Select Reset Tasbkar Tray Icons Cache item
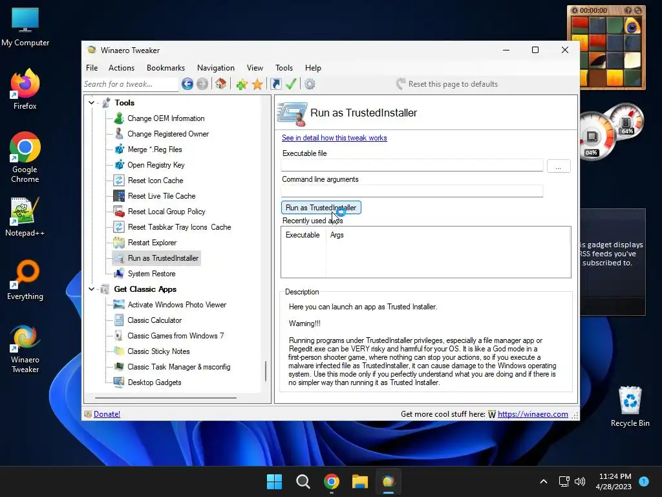Viewport: 662px width, 497px height. (180, 227)
